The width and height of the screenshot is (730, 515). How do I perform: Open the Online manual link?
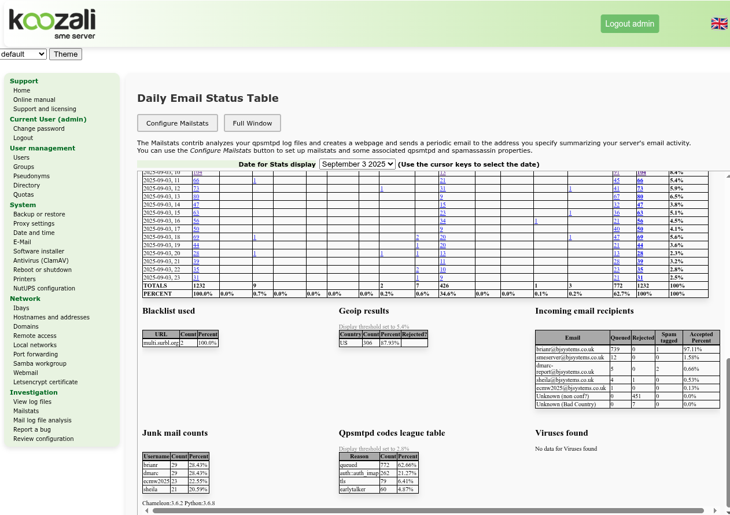tap(34, 100)
